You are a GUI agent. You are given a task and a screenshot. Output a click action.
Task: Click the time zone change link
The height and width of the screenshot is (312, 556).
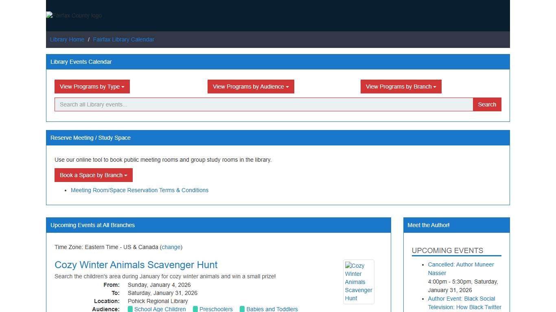171,247
